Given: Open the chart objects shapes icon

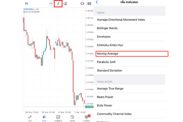Looking at the screenshot, I should click(66, 4).
